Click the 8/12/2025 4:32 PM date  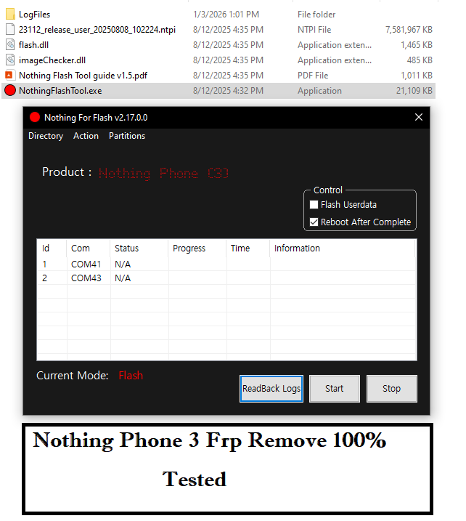(x=229, y=91)
